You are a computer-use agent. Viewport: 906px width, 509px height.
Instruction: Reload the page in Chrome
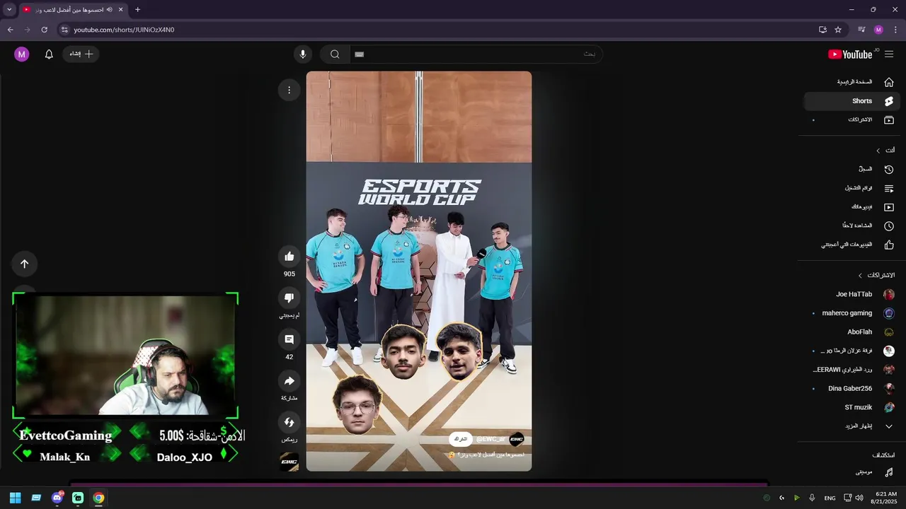click(44, 30)
